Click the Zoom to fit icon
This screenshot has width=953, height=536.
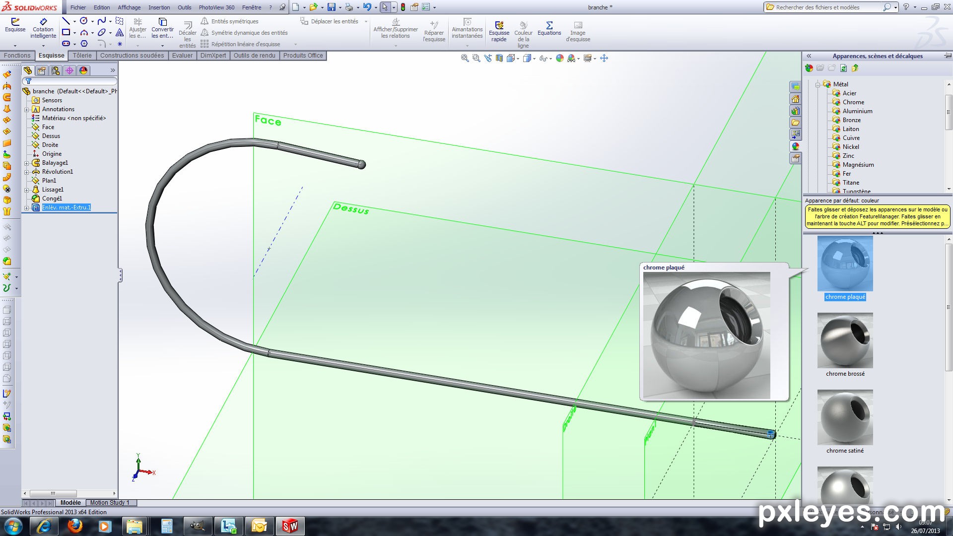click(465, 58)
